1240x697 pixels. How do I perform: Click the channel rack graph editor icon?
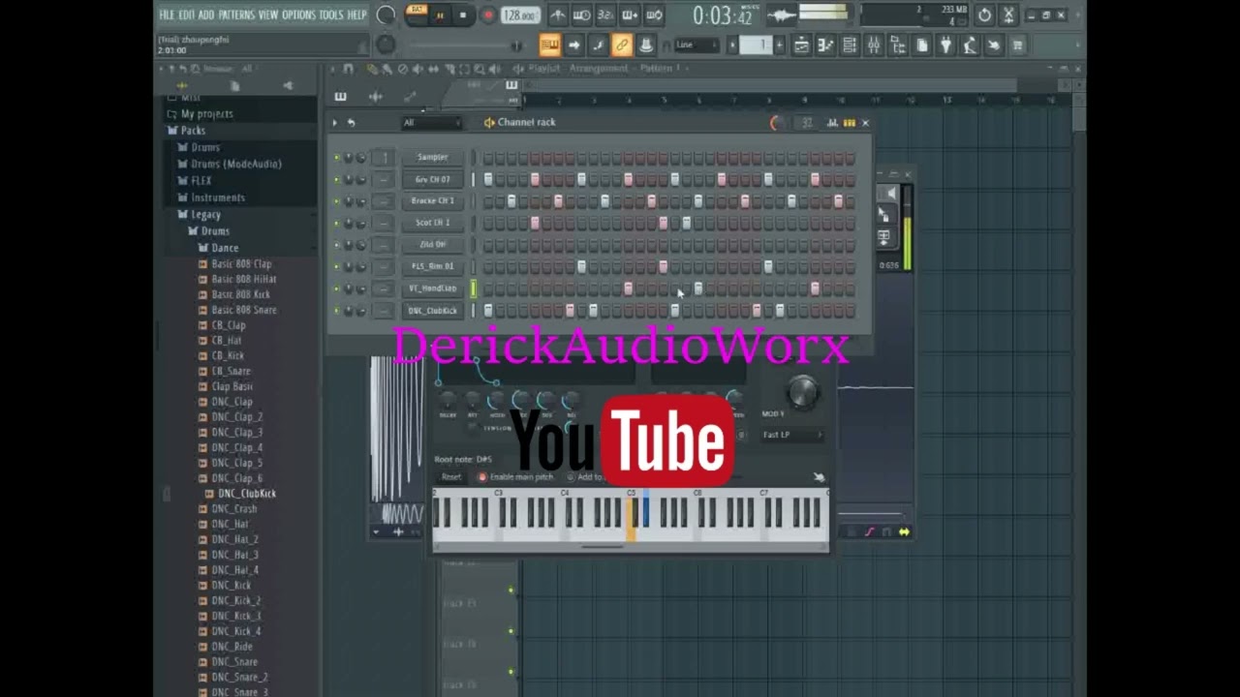pos(832,123)
